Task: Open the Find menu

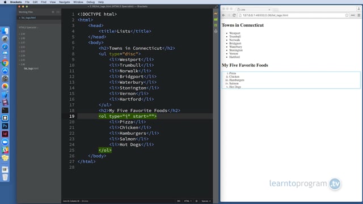Action: (44, 2)
